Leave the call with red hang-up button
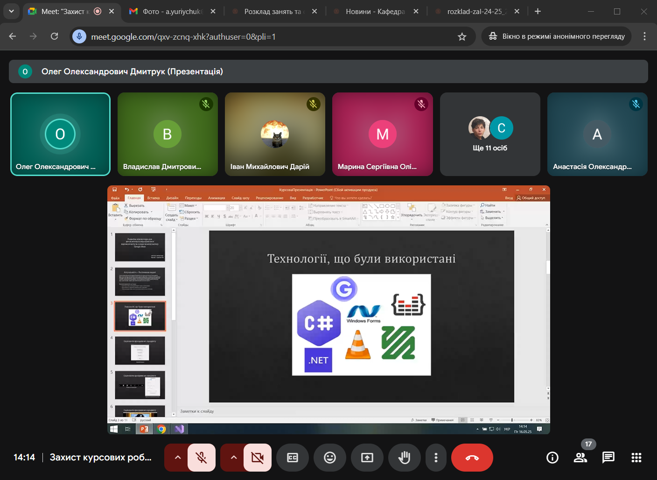The image size is (657, 480). [x=472, y=458]
